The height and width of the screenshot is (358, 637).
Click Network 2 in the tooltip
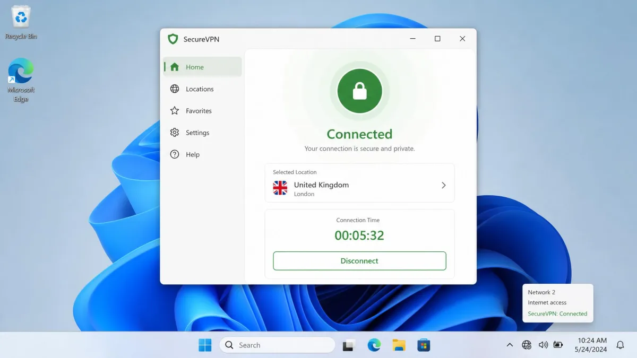(541, 292)
